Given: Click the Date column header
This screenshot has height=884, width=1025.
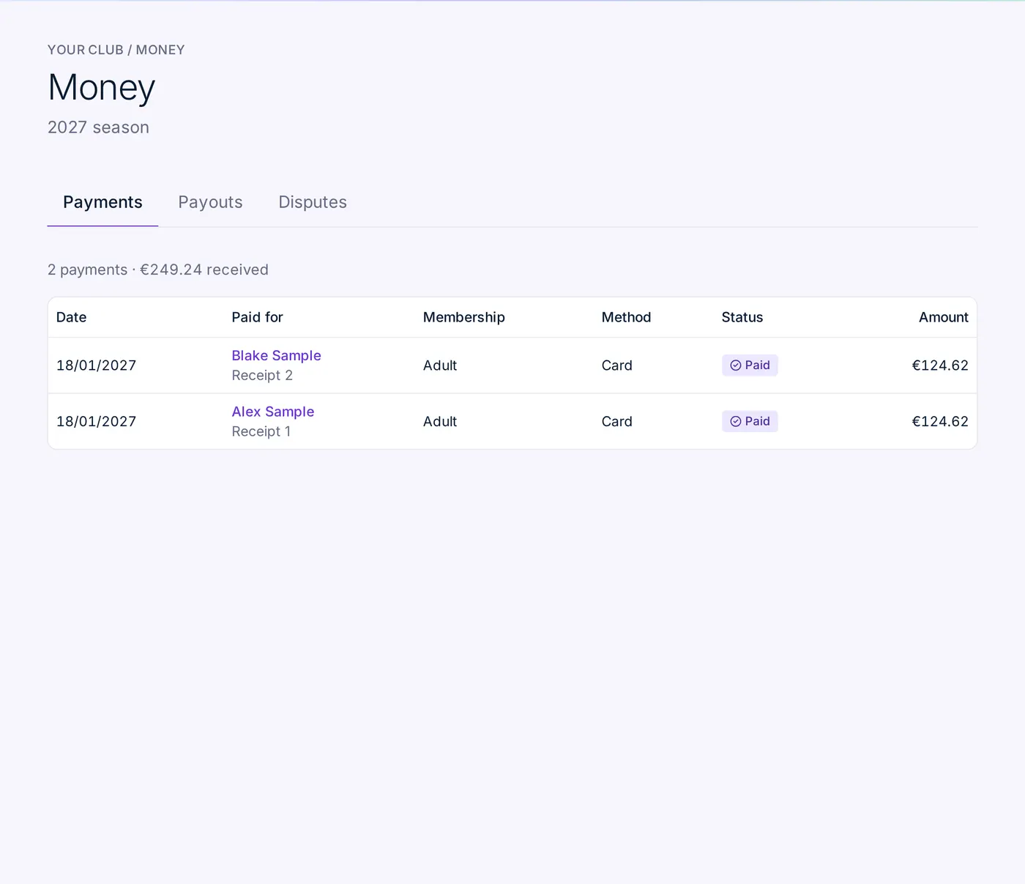Looking at the screenshot, I should (x=71, y=317).
